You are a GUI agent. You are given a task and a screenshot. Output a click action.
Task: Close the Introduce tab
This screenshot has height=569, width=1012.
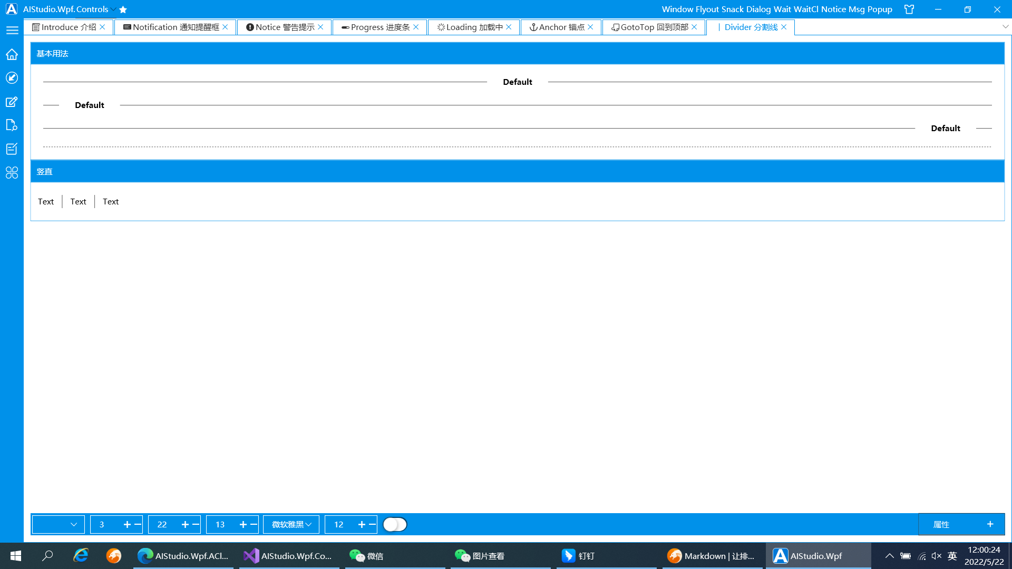click(x=102, y=27)
